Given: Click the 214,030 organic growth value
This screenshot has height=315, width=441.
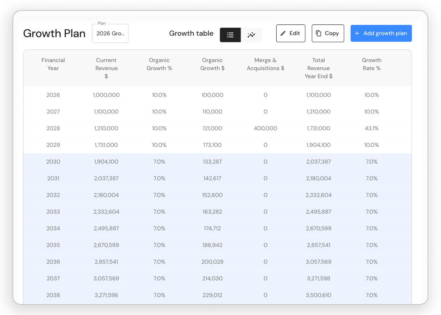Looking at the screenshot, I should click(x=212, y=279).
